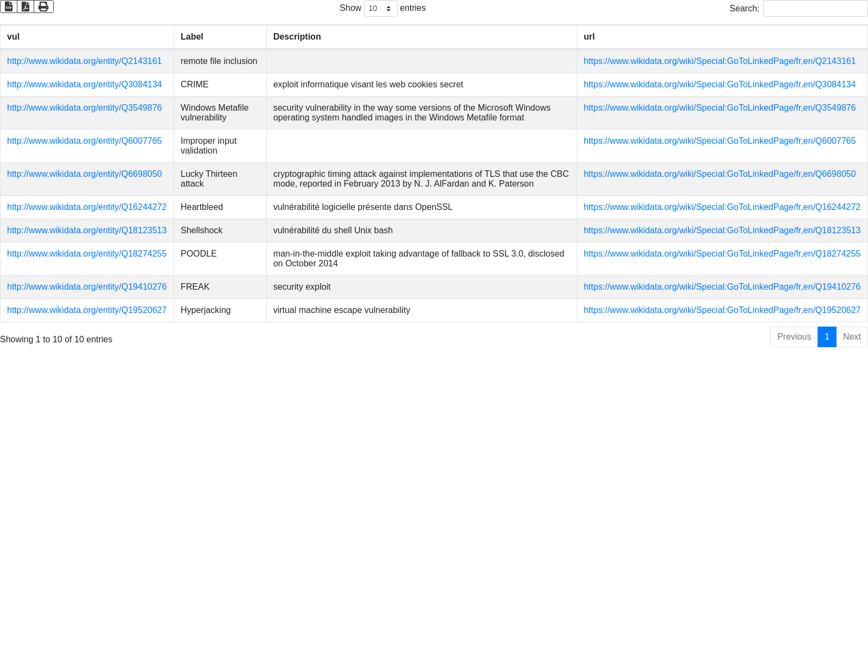Focus the Search input field
Viewport: 868px width, 651px height.
(815, 9)
